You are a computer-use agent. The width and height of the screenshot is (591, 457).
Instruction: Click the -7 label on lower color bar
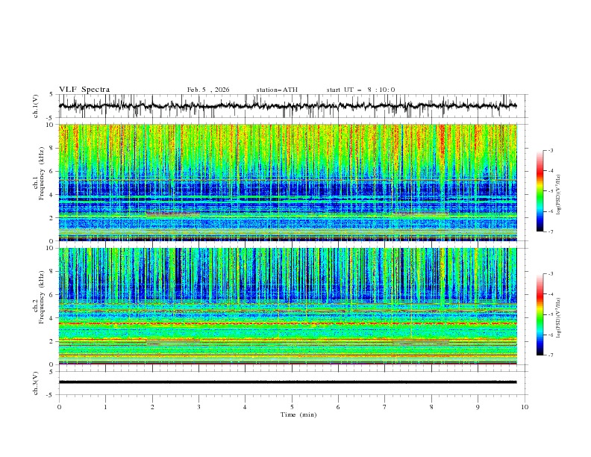(551, 355)
